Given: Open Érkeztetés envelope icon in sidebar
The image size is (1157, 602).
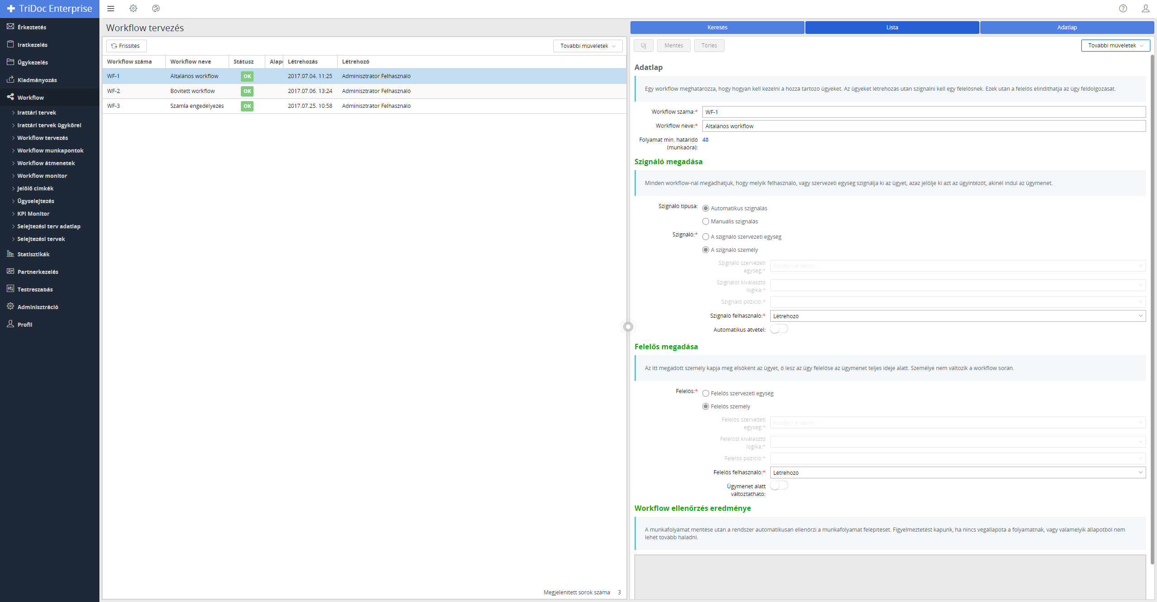Looking at the screenshot, I should (x=10, y=27).
